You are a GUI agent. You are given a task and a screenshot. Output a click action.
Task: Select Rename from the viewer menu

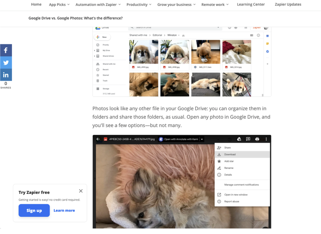pos(242,168)
